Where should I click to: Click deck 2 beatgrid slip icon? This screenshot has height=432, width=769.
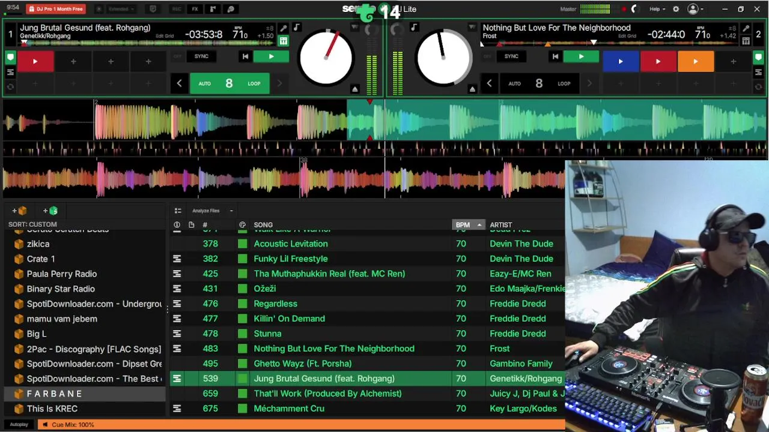coord(746,41)
